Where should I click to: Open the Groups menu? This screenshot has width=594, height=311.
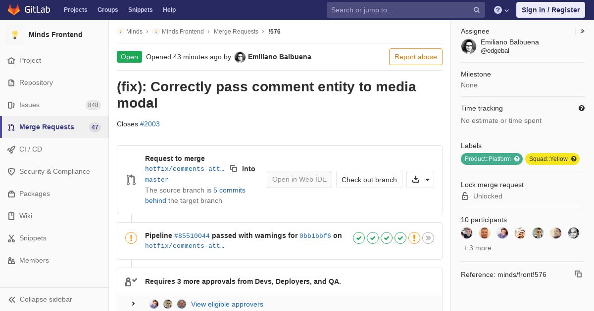pyautogui.click(x=107, y=10)
